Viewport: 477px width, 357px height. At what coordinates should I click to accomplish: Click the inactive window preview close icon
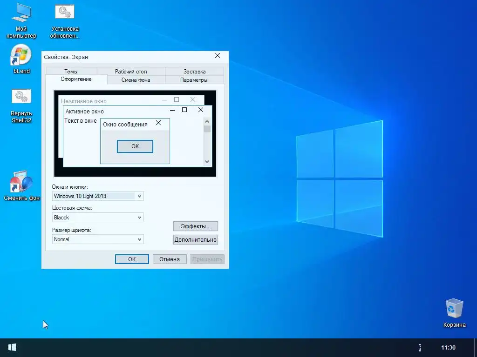[x=192, y=99]
